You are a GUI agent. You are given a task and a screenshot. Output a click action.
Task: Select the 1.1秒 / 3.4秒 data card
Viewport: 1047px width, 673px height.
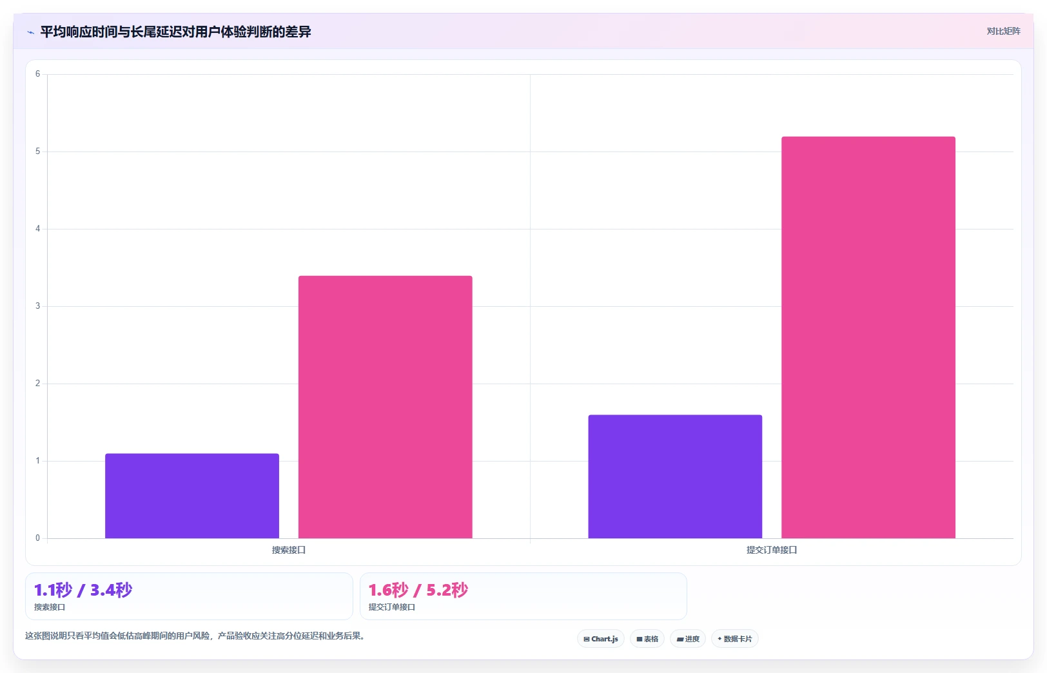[189, 596]
